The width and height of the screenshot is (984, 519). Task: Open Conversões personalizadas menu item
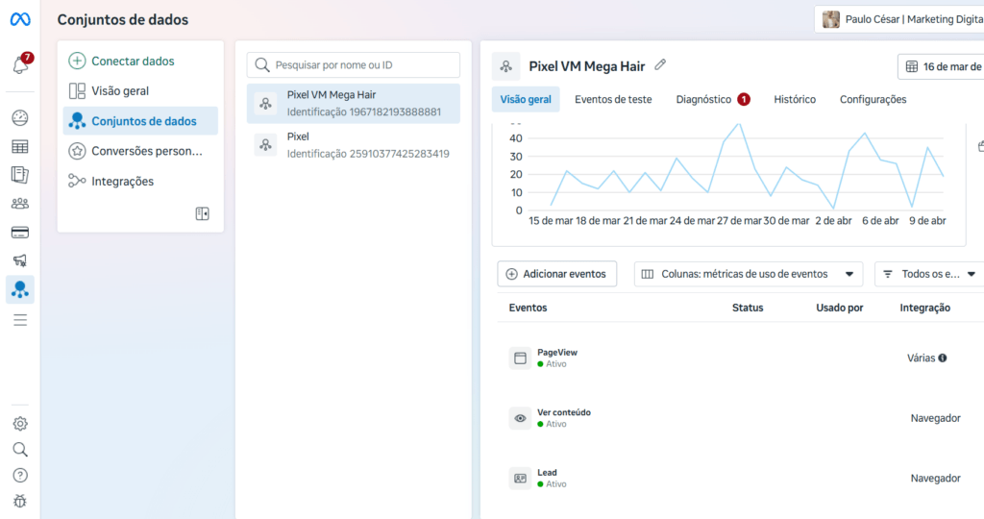[x=140, y=151]
